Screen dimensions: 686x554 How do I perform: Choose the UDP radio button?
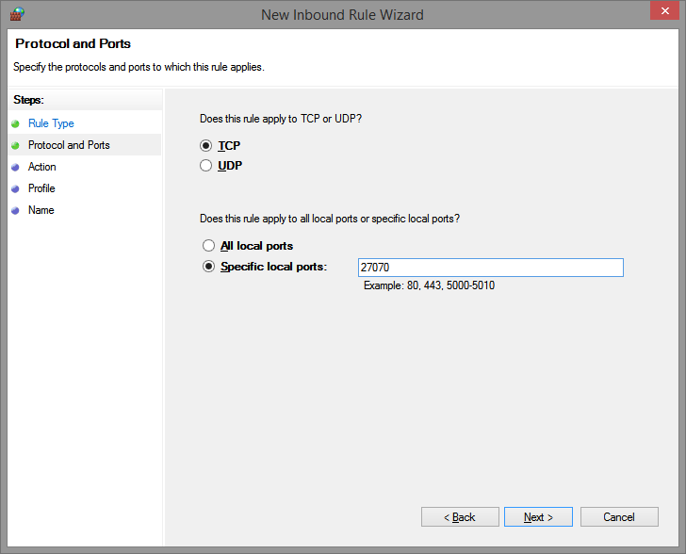coord(207,166)
